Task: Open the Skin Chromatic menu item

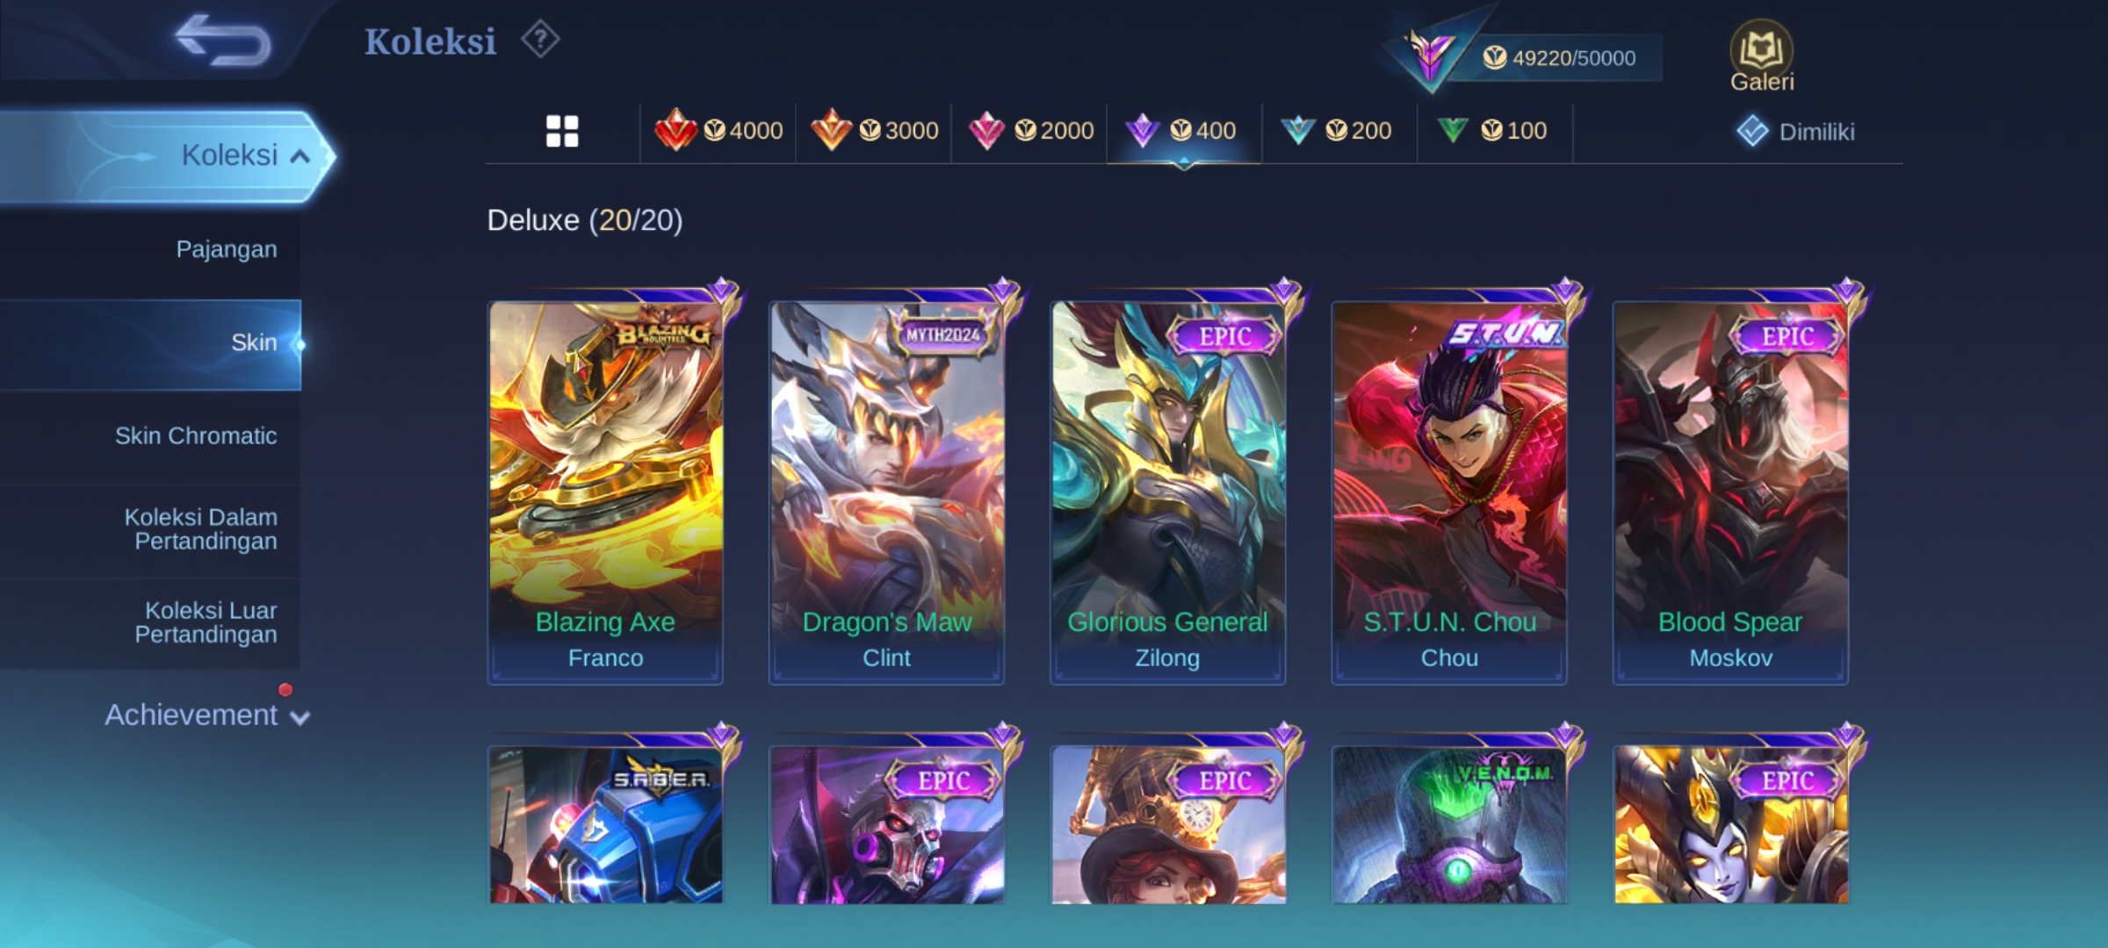Action: (150, 436)
